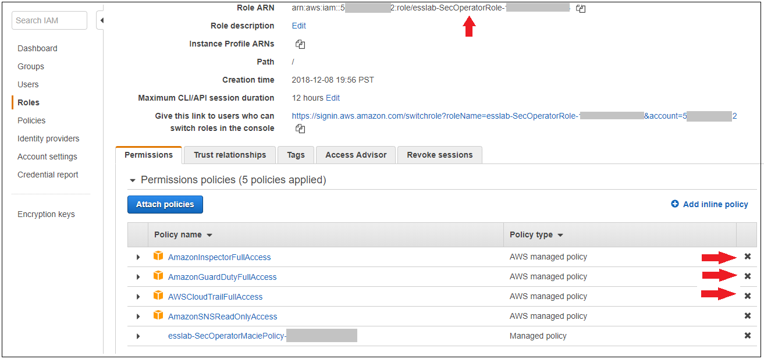Detach the AmazonGuardDutyFullAccess policy

pos(748,276)
